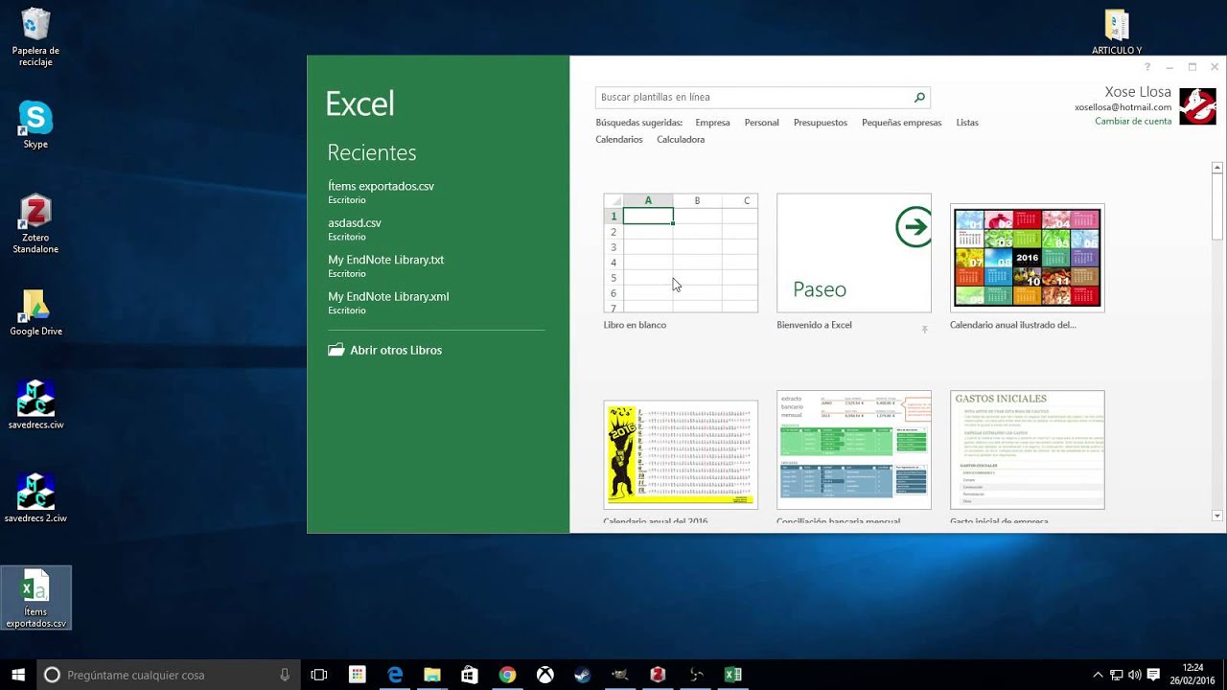This screenshot has height=690, width=1227.
Task: Click the account profile picture
Action: (1197, 106)
